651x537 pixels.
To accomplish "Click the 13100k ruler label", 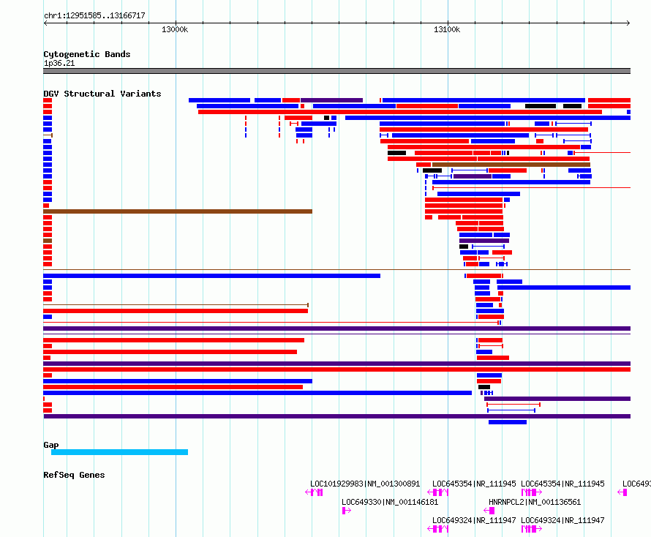I will coord(447,29).
